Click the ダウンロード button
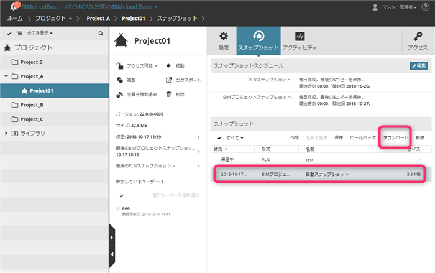Viewport: 435px width, 273px height. pyautogui.click(x=396, y=137)
